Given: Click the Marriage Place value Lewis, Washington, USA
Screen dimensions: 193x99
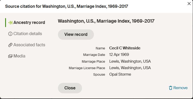Looking at the screenshot, I should (130, 61).
